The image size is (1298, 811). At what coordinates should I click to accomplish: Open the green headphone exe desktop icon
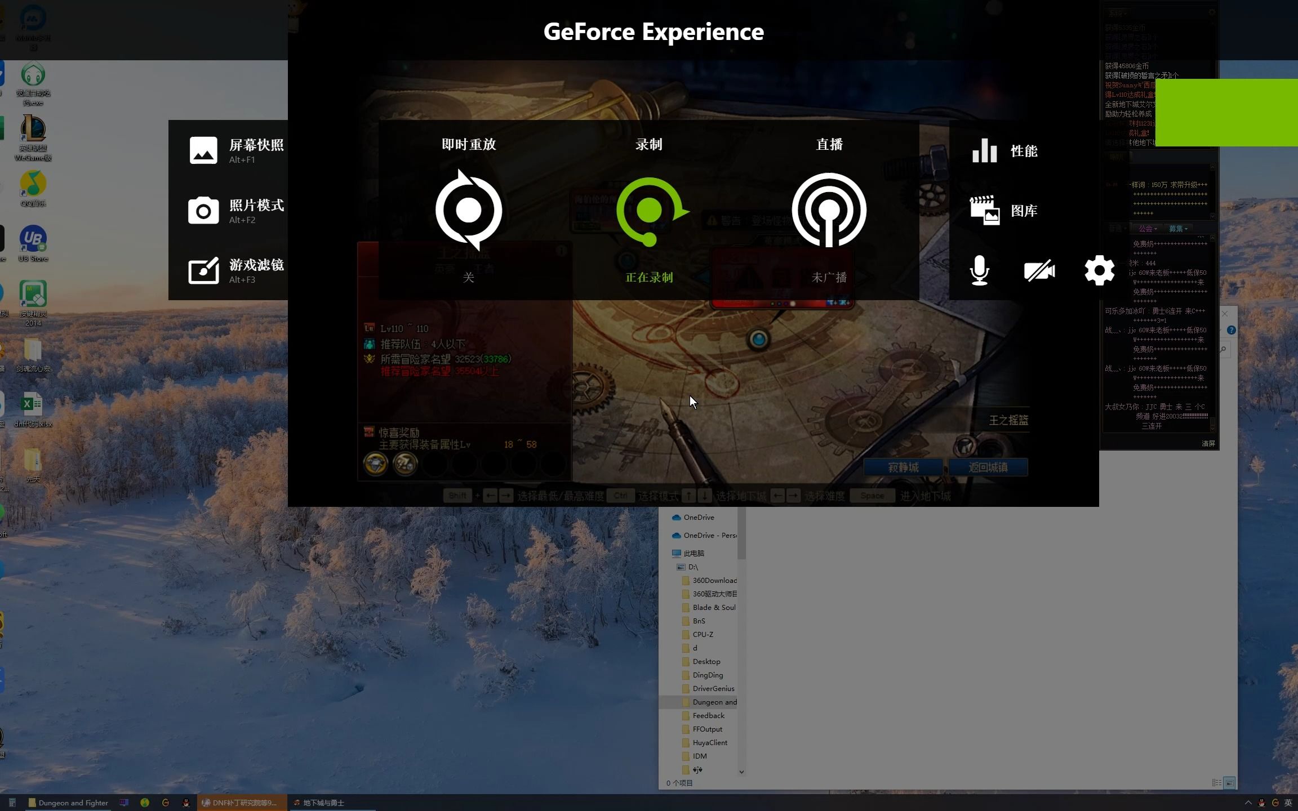33,84
